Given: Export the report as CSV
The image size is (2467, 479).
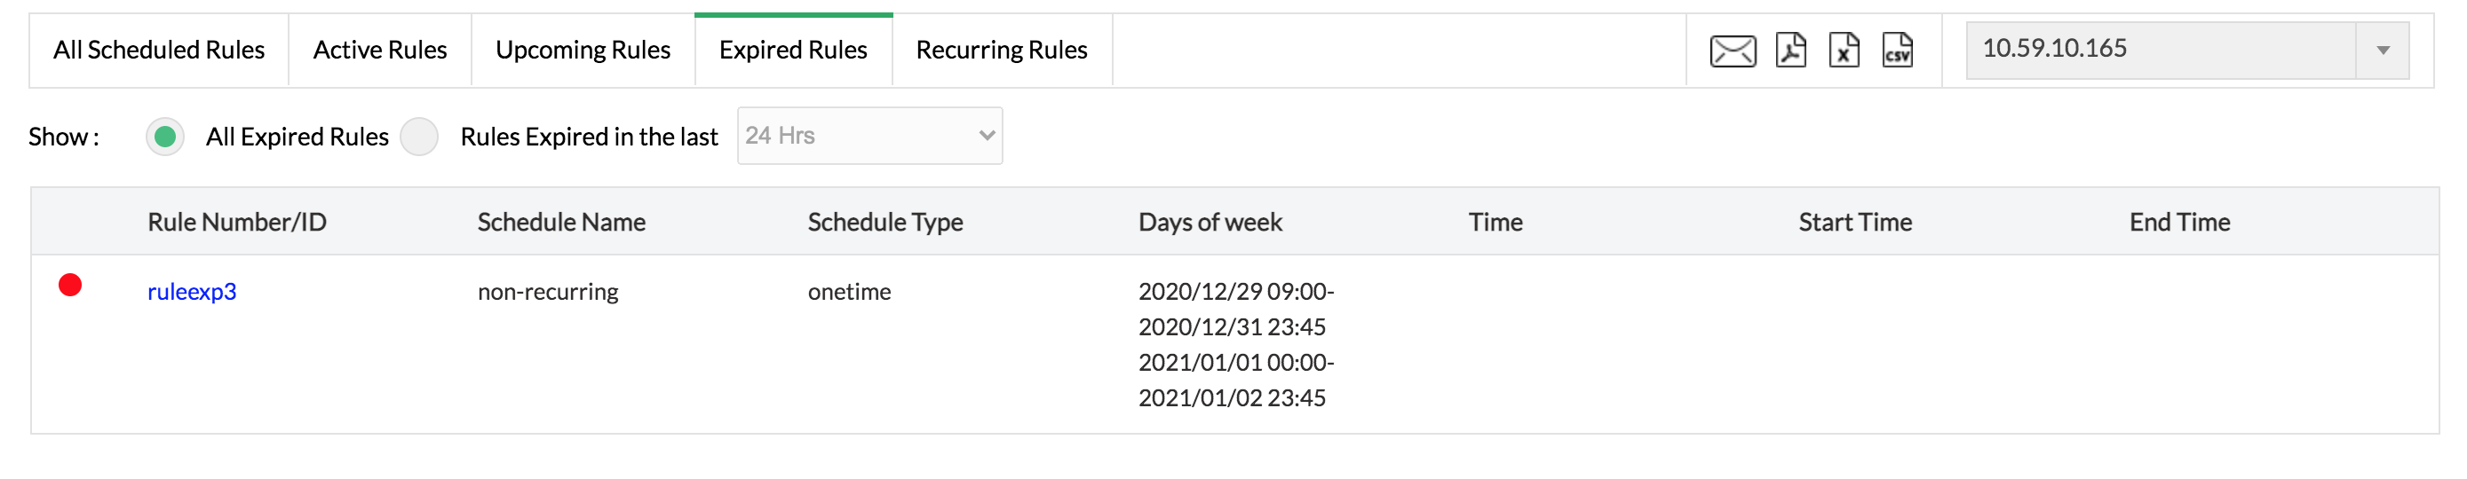Looking at the screenshot, I should point(1897,51).
